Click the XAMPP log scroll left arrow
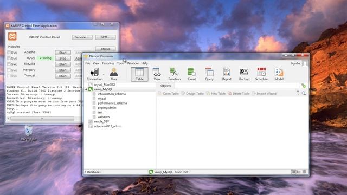 [x=8, y=119]
